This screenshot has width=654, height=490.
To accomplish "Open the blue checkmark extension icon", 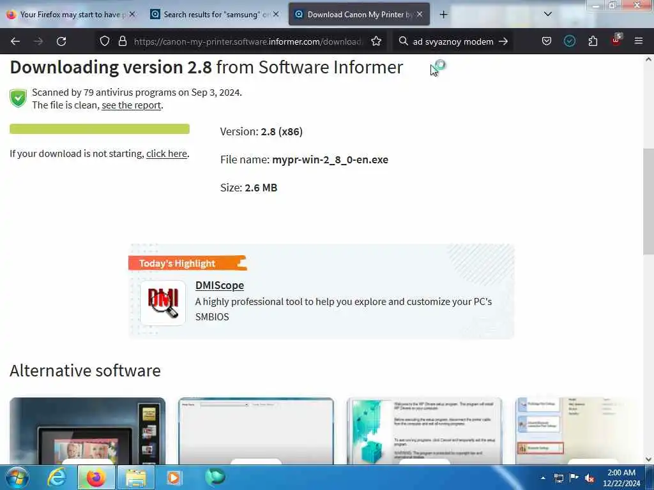I will [569, 41].
